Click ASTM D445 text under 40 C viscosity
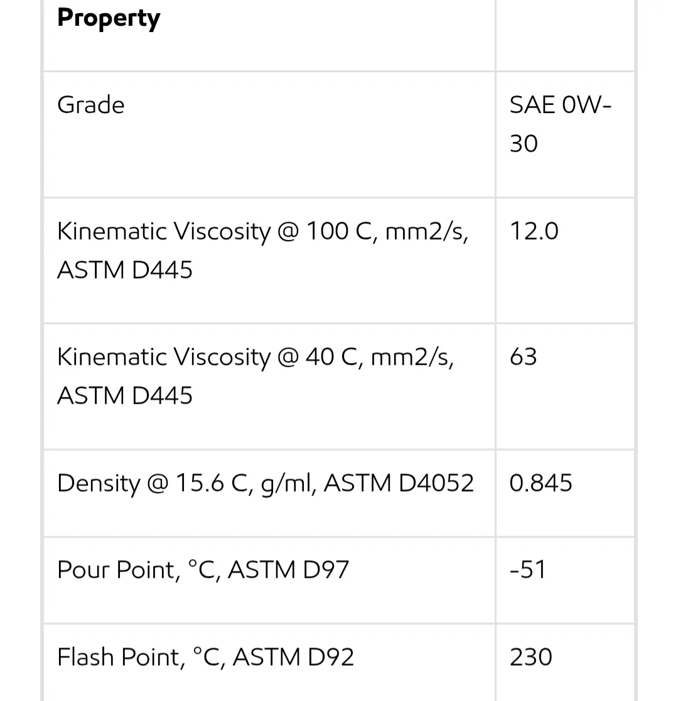678x701 pixels. (125, 396)
